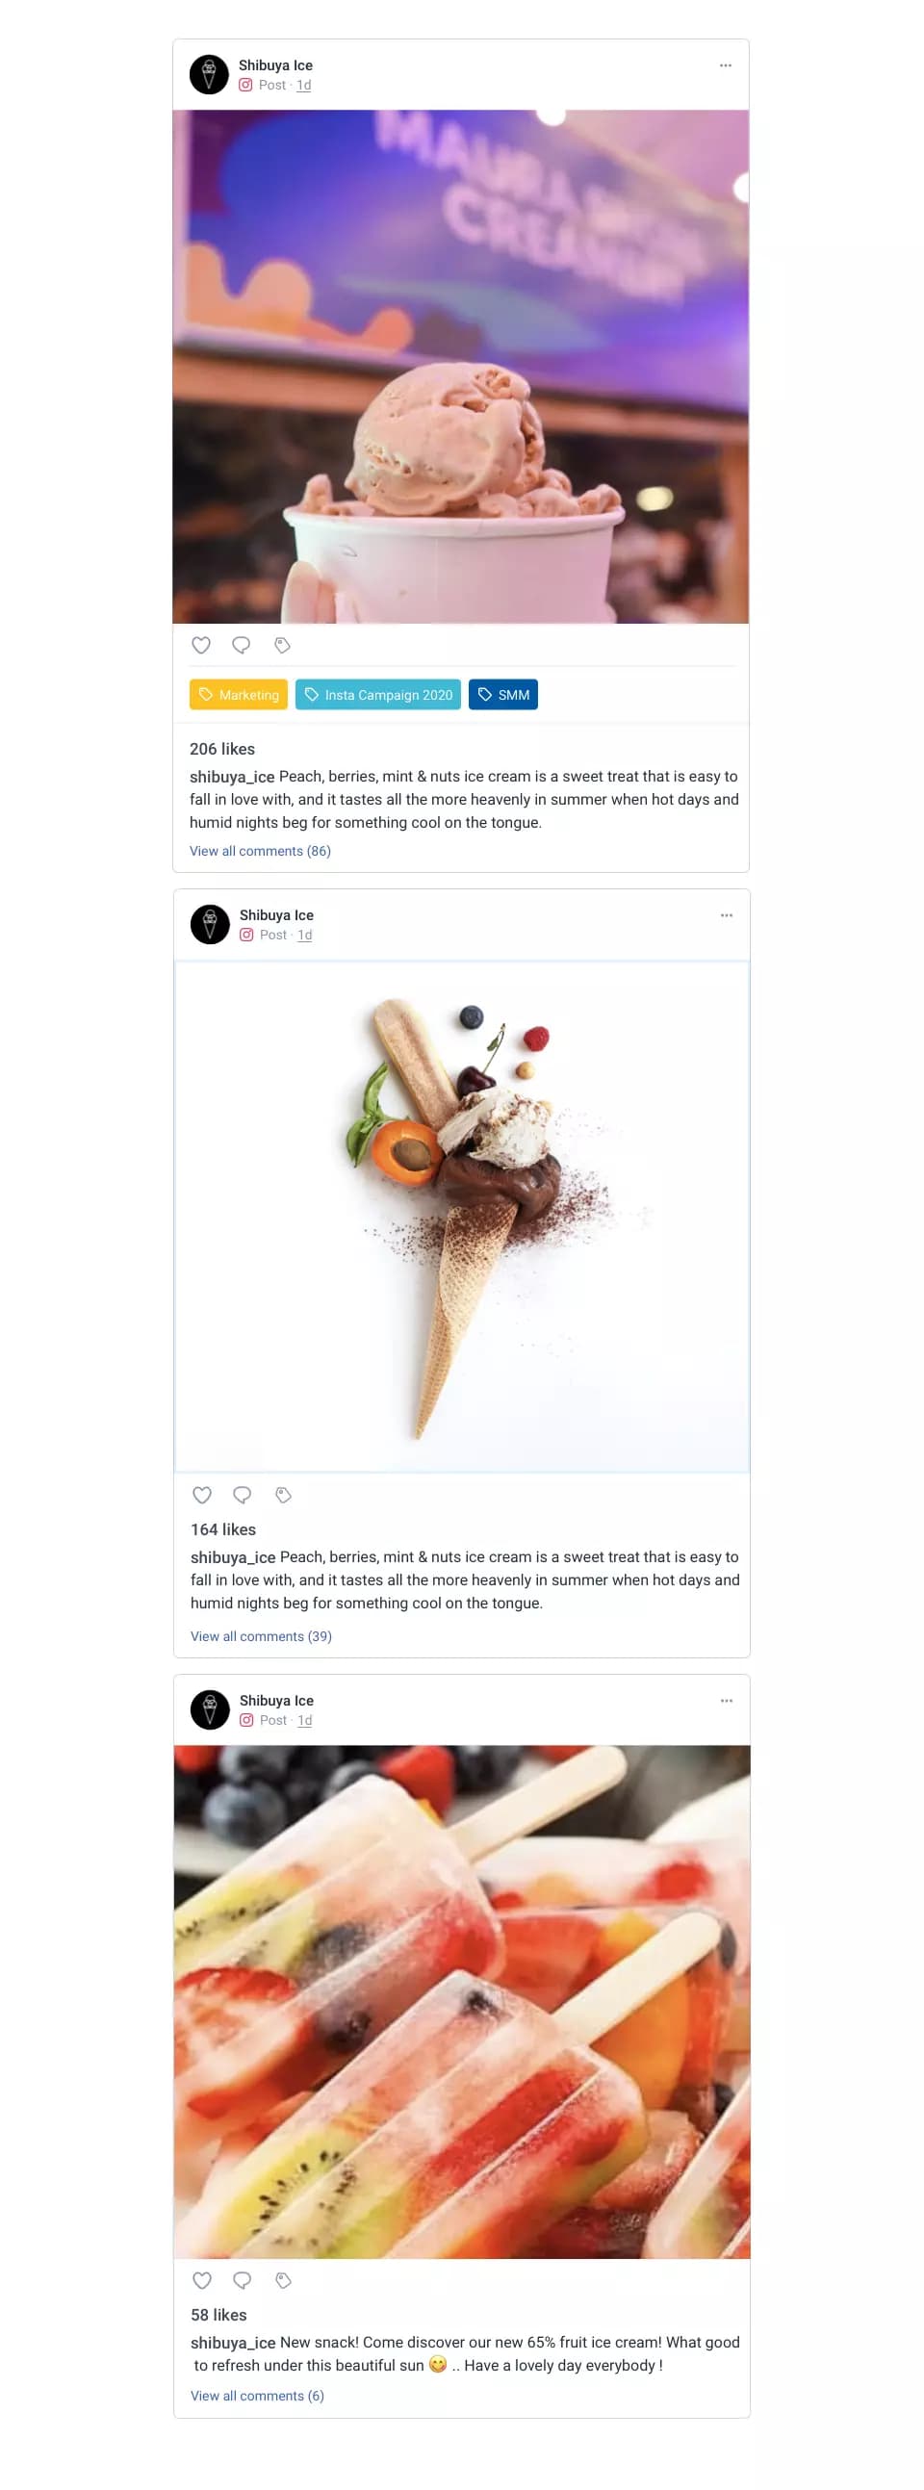The image size is (924, 2490).
Task: Open the first post's three-dot menu
Action: [725, 65]
